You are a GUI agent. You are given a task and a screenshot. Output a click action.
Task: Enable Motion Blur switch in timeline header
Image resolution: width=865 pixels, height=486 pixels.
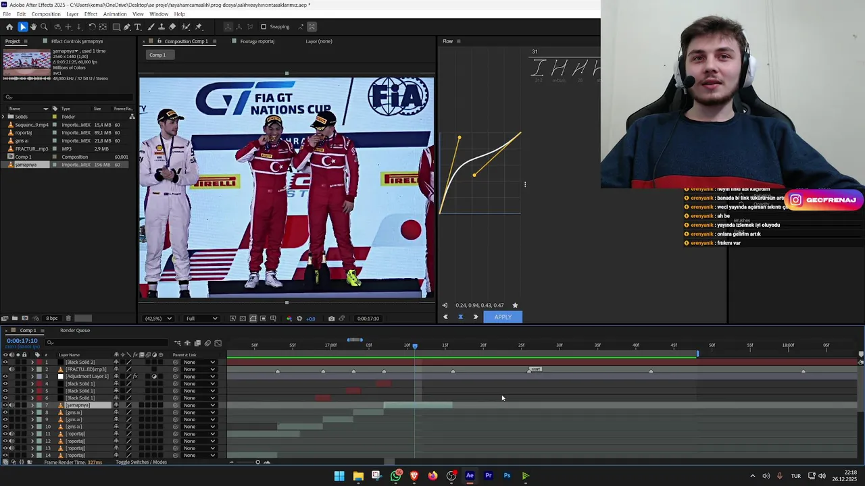click(207, 343)
